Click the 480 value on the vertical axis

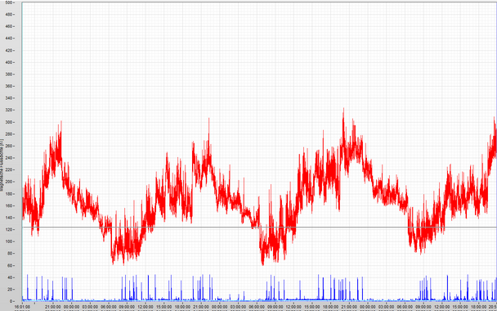point(8,14)
